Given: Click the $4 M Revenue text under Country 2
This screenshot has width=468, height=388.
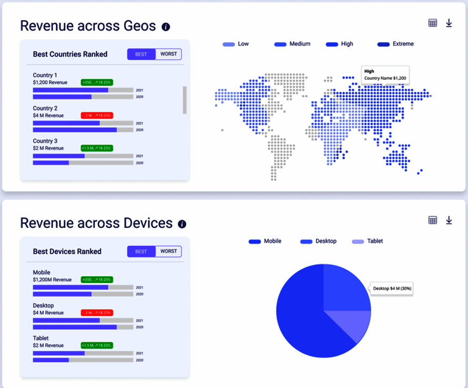Looking at the screenshot, I should pyautogui.click(x=48, y=116).
